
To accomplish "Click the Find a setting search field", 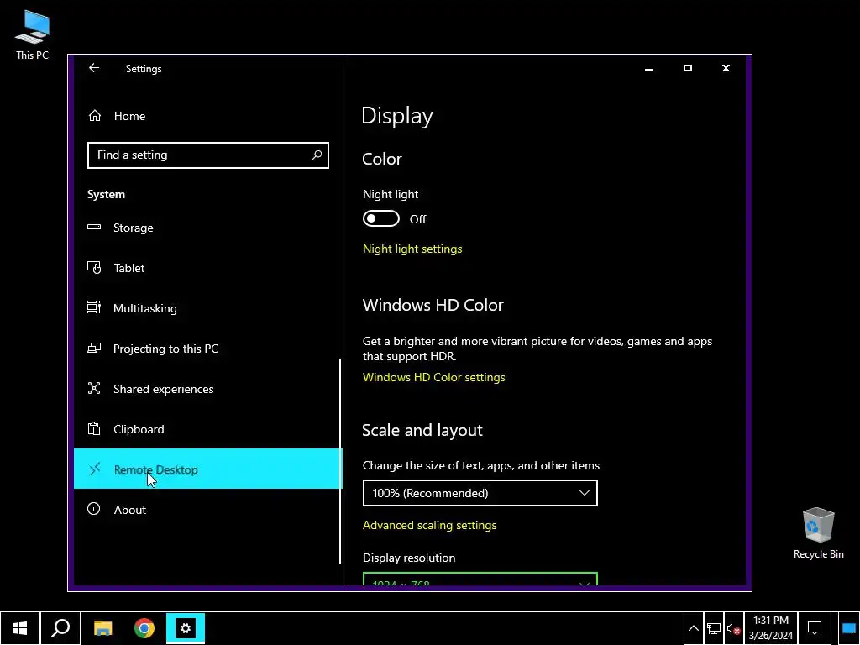I will pos(208,155).
